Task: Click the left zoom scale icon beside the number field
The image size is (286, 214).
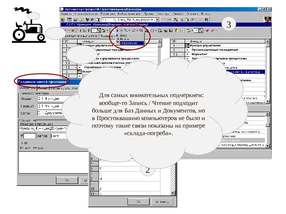Action: (x=99, y=31)
